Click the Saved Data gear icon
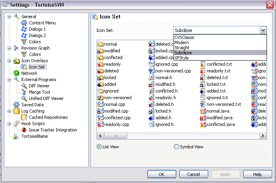 17,105
